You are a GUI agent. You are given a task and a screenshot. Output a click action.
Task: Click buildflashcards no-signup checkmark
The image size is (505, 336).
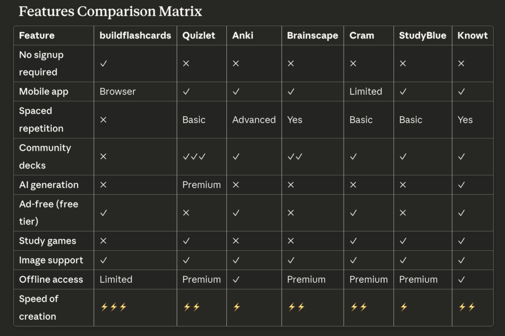coord(104,64)
